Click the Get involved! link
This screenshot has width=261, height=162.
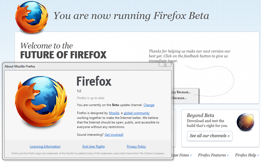point(114,135)
